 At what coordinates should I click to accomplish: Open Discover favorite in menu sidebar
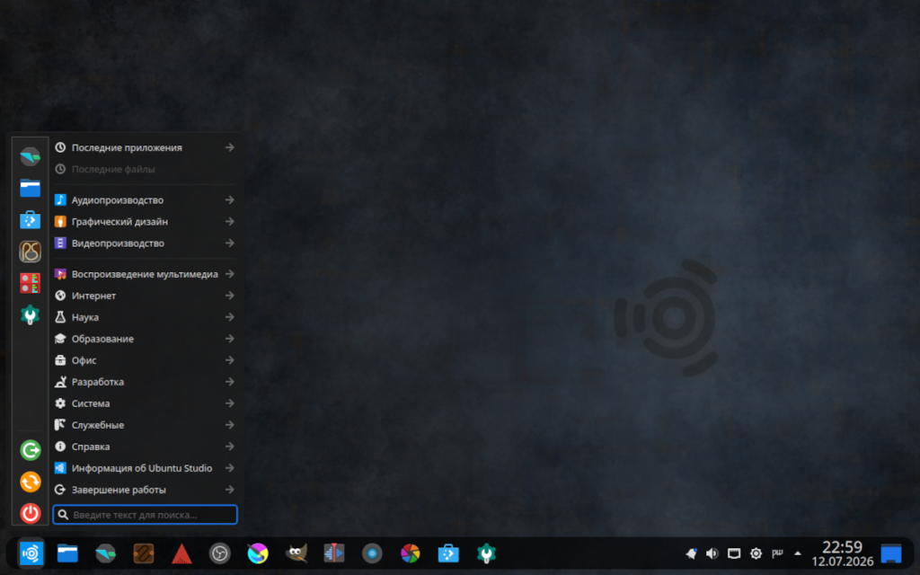(30, 220)
